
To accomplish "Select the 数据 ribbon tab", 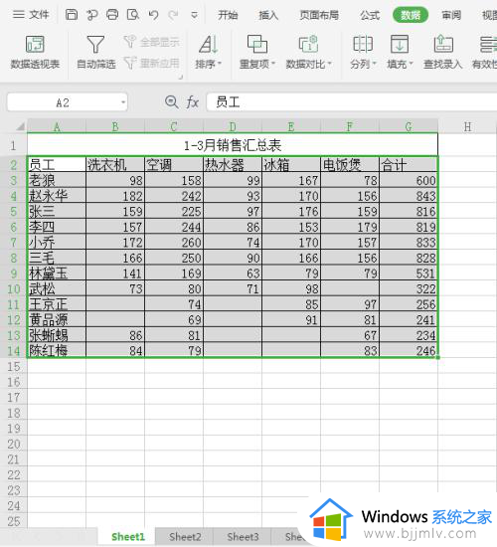I will pyautogui.click(x=411, y=15).
